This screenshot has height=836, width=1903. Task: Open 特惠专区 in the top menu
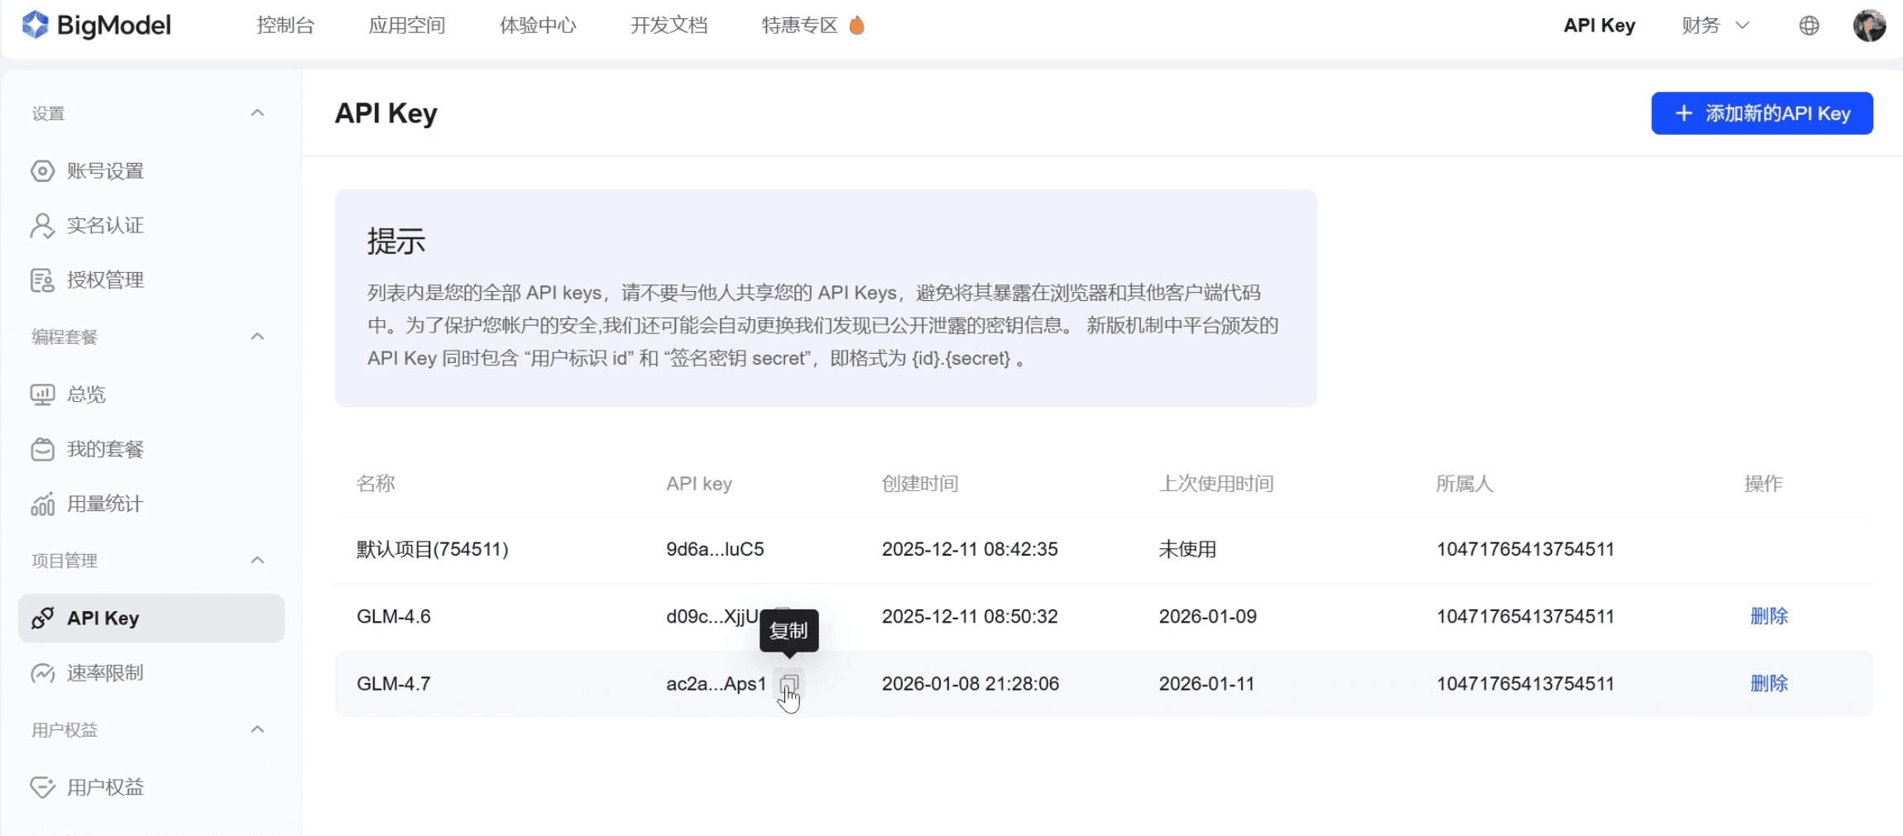pos(799,26)
